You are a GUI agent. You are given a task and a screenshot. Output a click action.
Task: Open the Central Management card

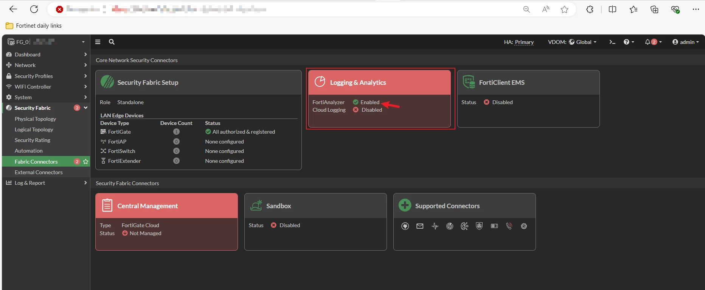(x=167, y=222)
